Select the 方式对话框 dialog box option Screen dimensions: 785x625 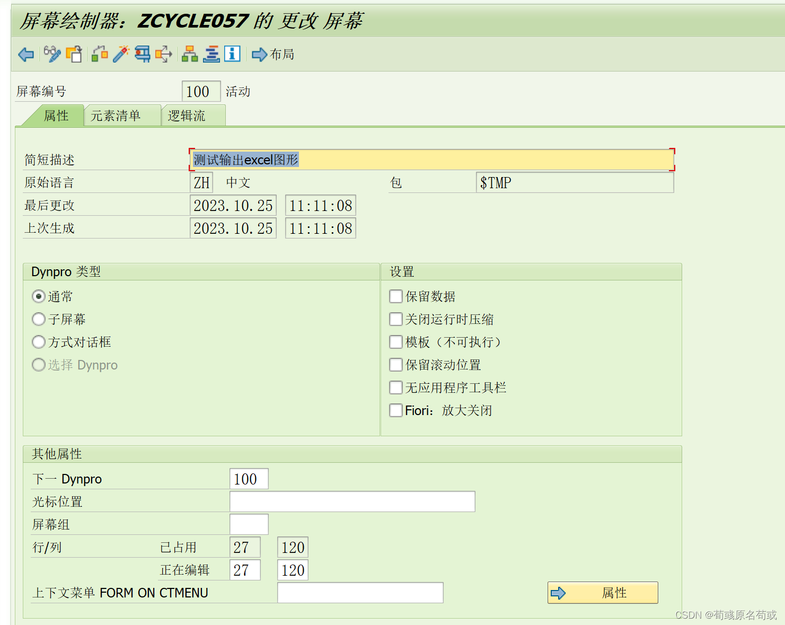coord(38,342)
